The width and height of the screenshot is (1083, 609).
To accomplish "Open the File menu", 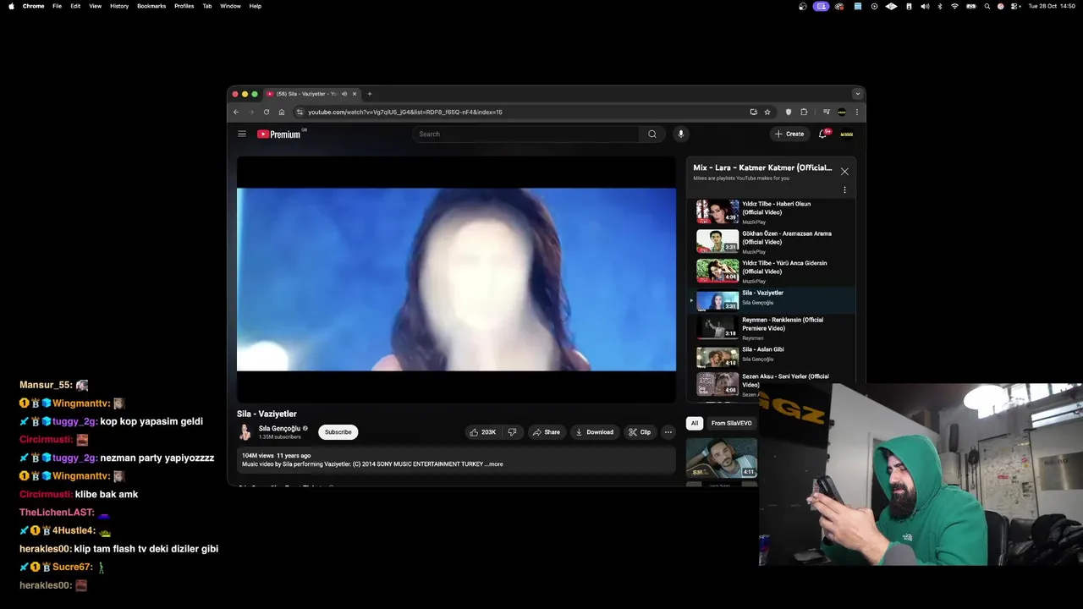I will tap(57, 6).
